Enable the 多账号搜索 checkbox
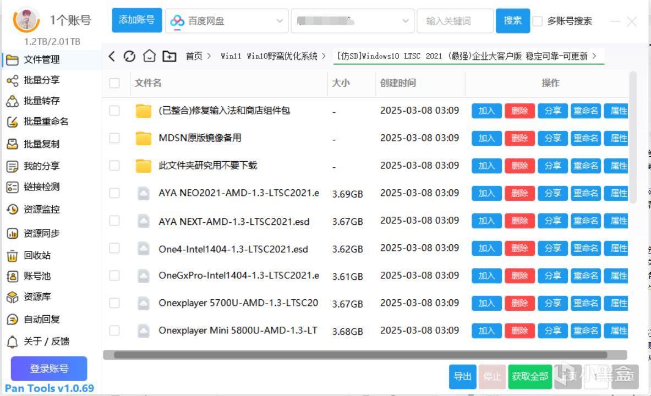This screenshot has width=651, height=396. [537, 21]
